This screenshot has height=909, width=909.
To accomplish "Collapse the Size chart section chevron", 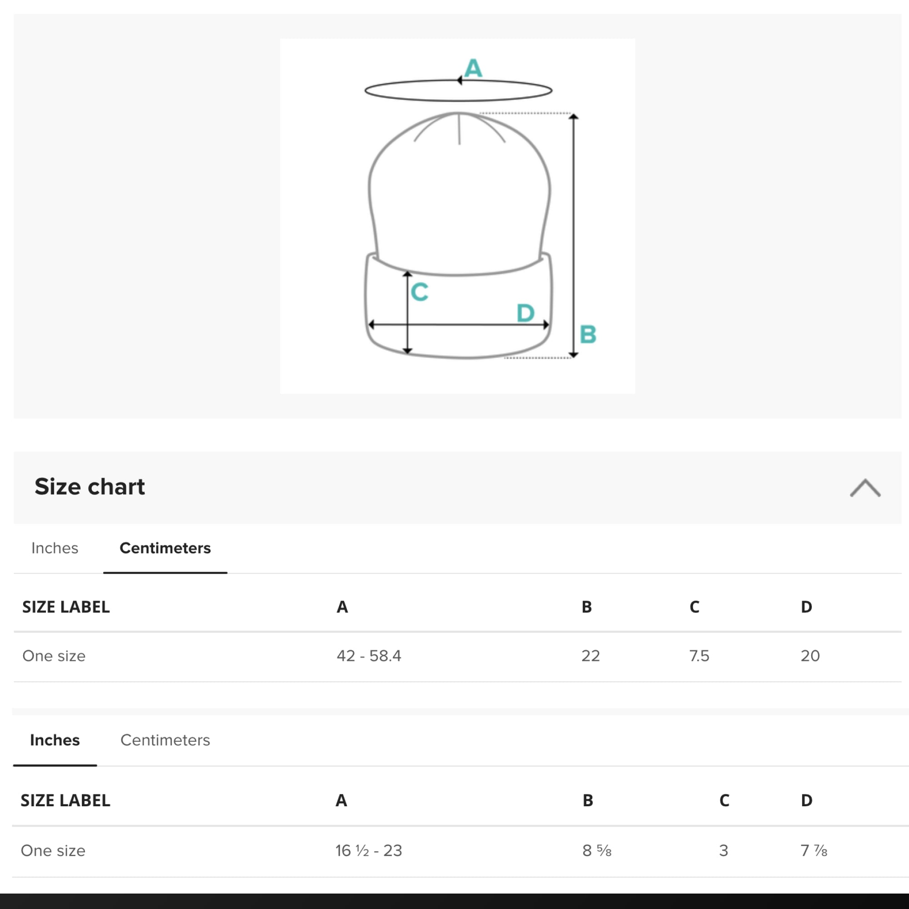I will pyautogui.click(x=865, y=487).
